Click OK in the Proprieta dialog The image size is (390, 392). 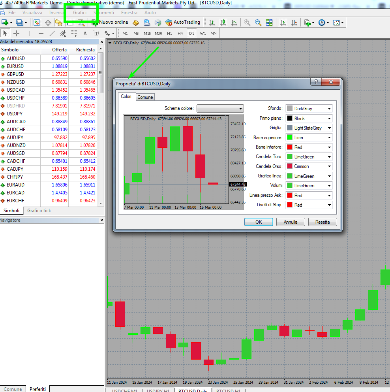coord(259,222)
